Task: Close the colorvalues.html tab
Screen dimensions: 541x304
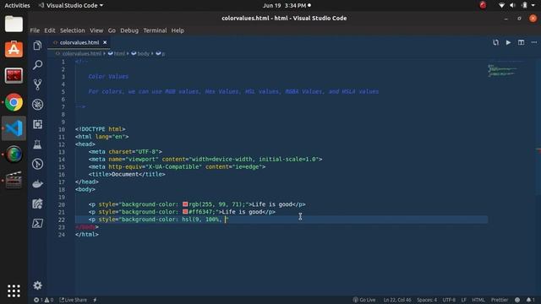Action: (105, 42)
